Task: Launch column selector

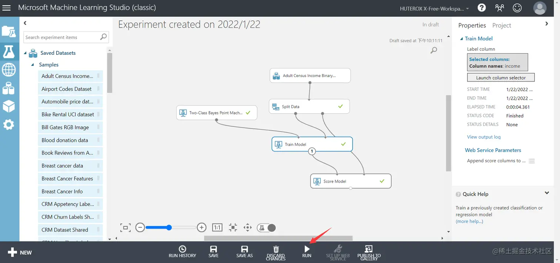Action: click(501, 77)
